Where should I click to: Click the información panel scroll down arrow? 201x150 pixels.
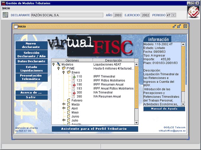click(x=183, y=104)
